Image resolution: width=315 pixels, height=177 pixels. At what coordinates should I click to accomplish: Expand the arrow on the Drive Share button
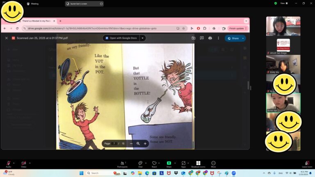(243, 39)
